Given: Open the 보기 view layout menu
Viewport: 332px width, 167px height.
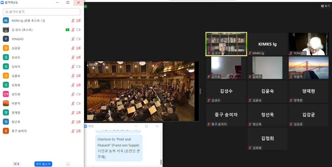Looking at the screenshot, I should pyautogui.click(x=325, y=6).
